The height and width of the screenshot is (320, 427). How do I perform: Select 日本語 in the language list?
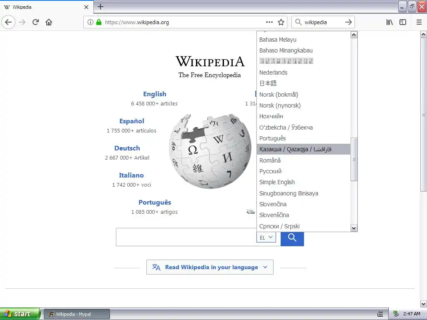pos(304,83)
